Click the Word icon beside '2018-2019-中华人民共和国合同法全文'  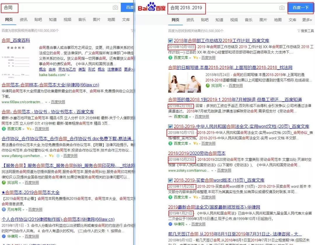170,127
